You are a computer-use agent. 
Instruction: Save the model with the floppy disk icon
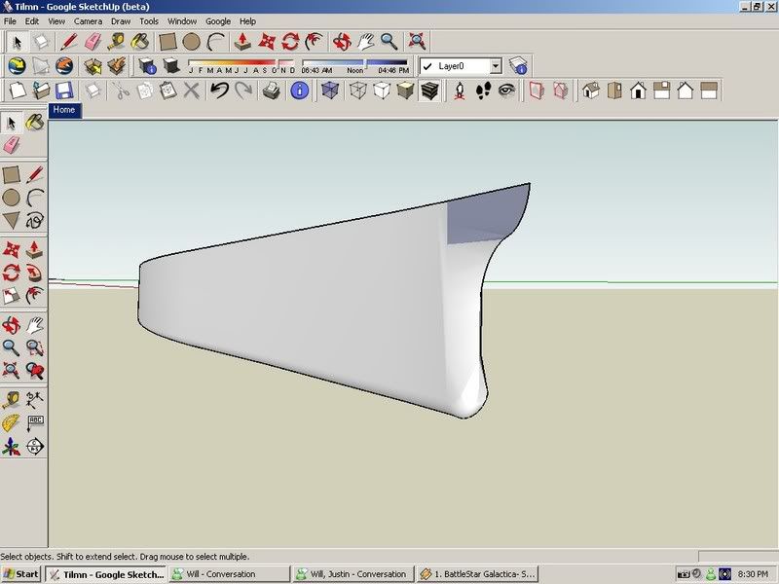(64, 91)
